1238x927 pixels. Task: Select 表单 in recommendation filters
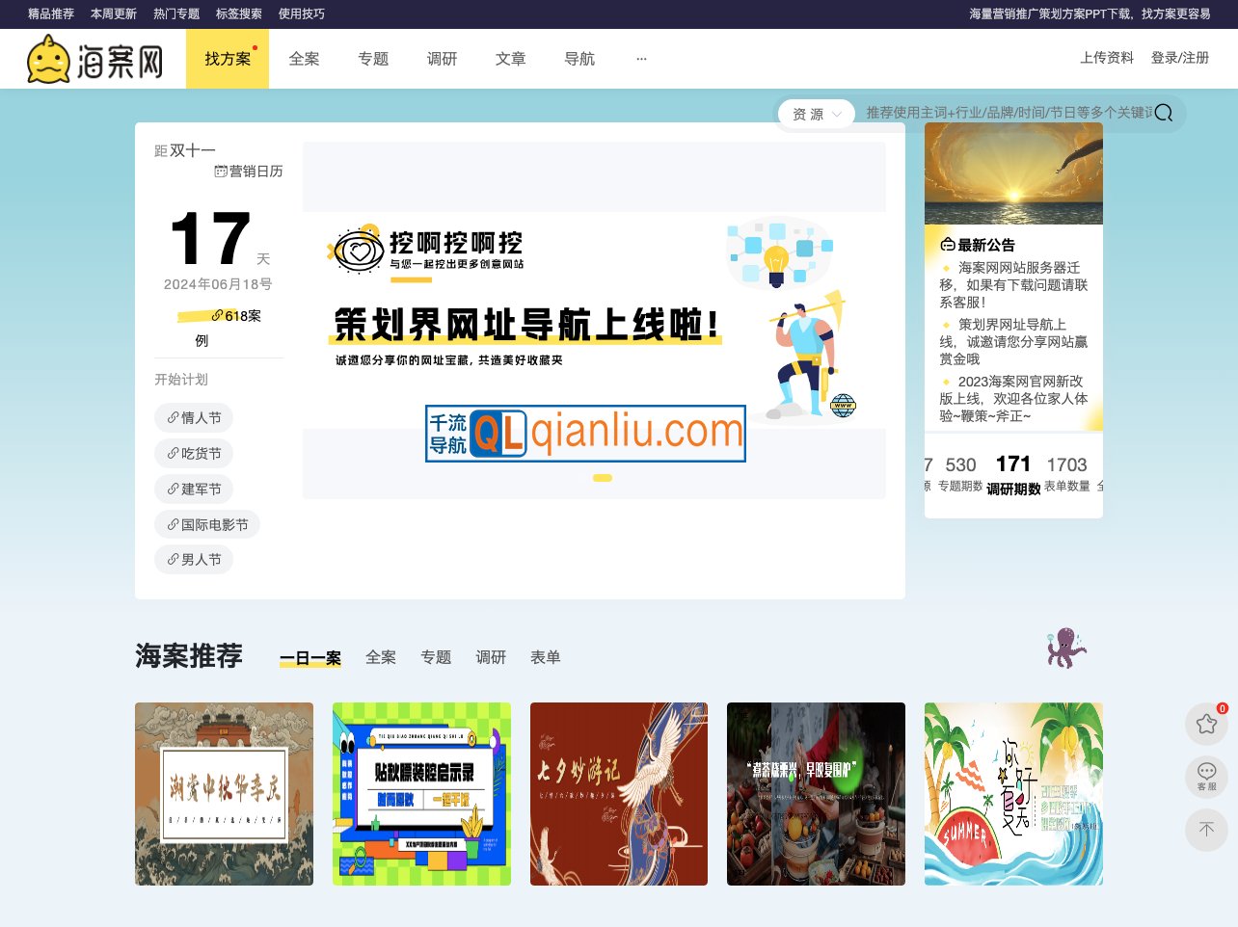[x=545, y=656]
